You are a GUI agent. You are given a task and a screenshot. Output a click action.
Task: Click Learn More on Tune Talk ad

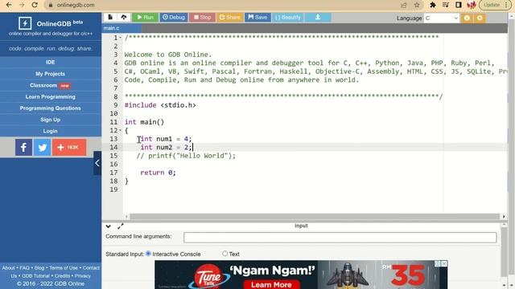pos(271,284)
